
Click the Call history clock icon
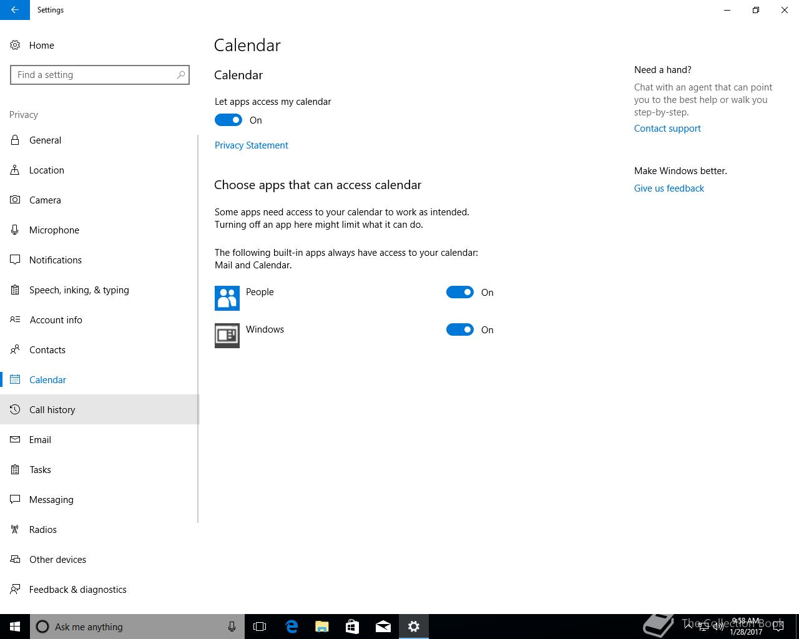pos(15,409)
